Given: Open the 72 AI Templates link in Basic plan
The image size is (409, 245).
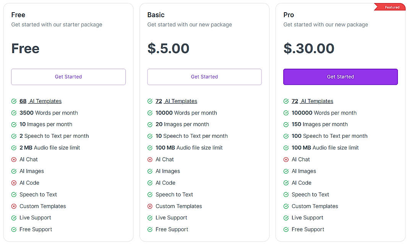Looking at the screenshot, I should [x=177, y=101].
